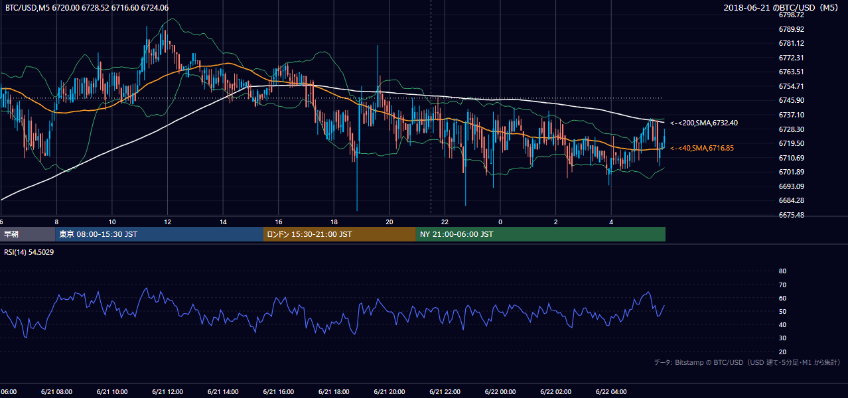Viewport: 848px width, 398px height.
Task: Click price axis value 6693.09
Action: coord(792,186)
